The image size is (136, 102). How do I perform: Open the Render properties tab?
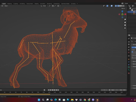pos(129,42)
